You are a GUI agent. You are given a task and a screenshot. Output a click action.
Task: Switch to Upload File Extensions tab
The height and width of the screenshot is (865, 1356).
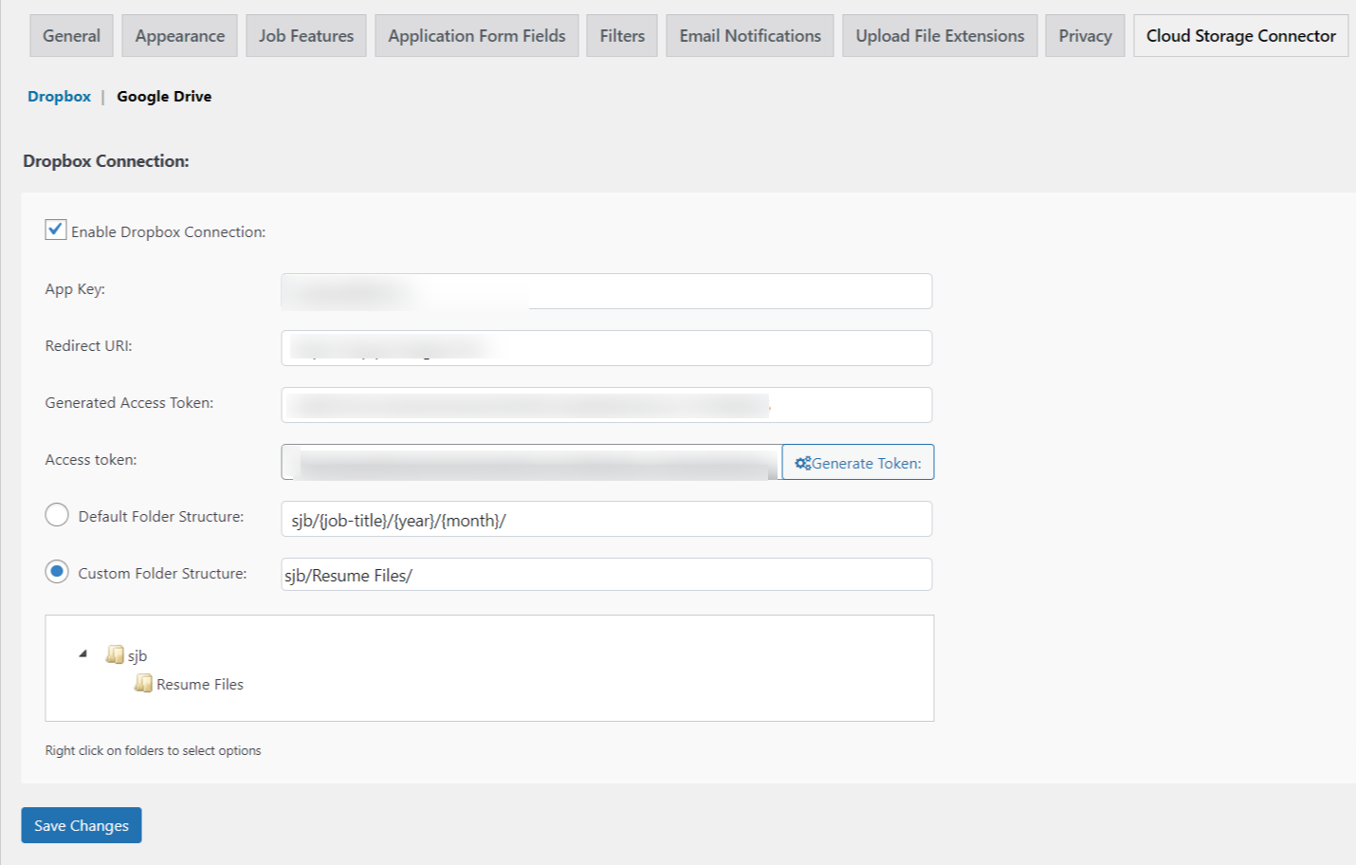pos(940,35)
